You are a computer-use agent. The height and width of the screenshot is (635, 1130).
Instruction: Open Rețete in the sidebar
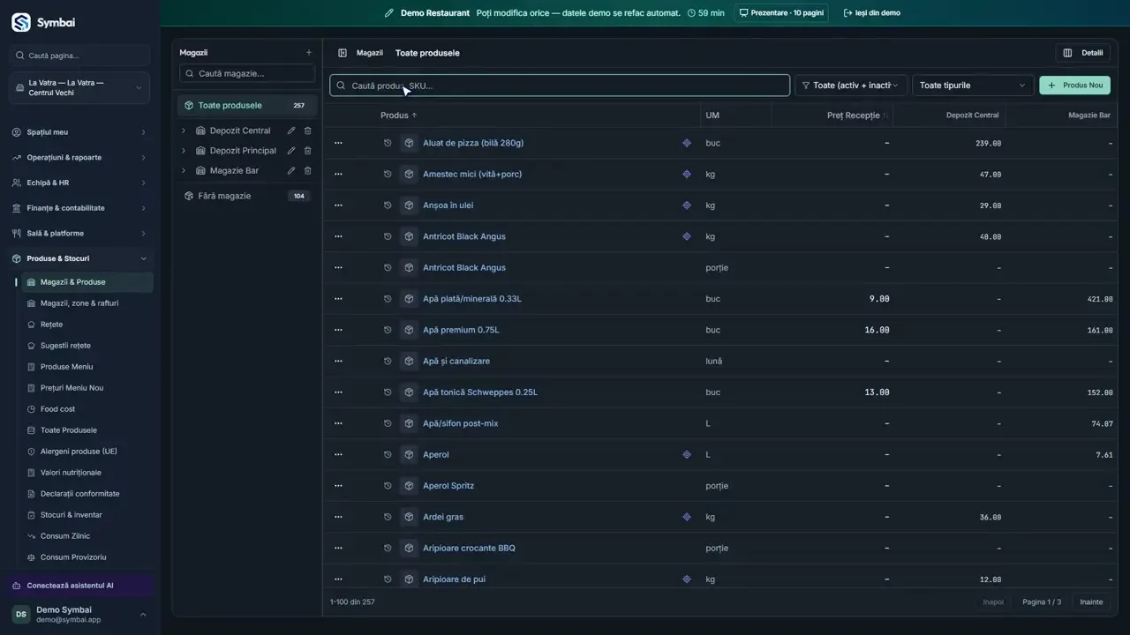(x=51, y=325)
